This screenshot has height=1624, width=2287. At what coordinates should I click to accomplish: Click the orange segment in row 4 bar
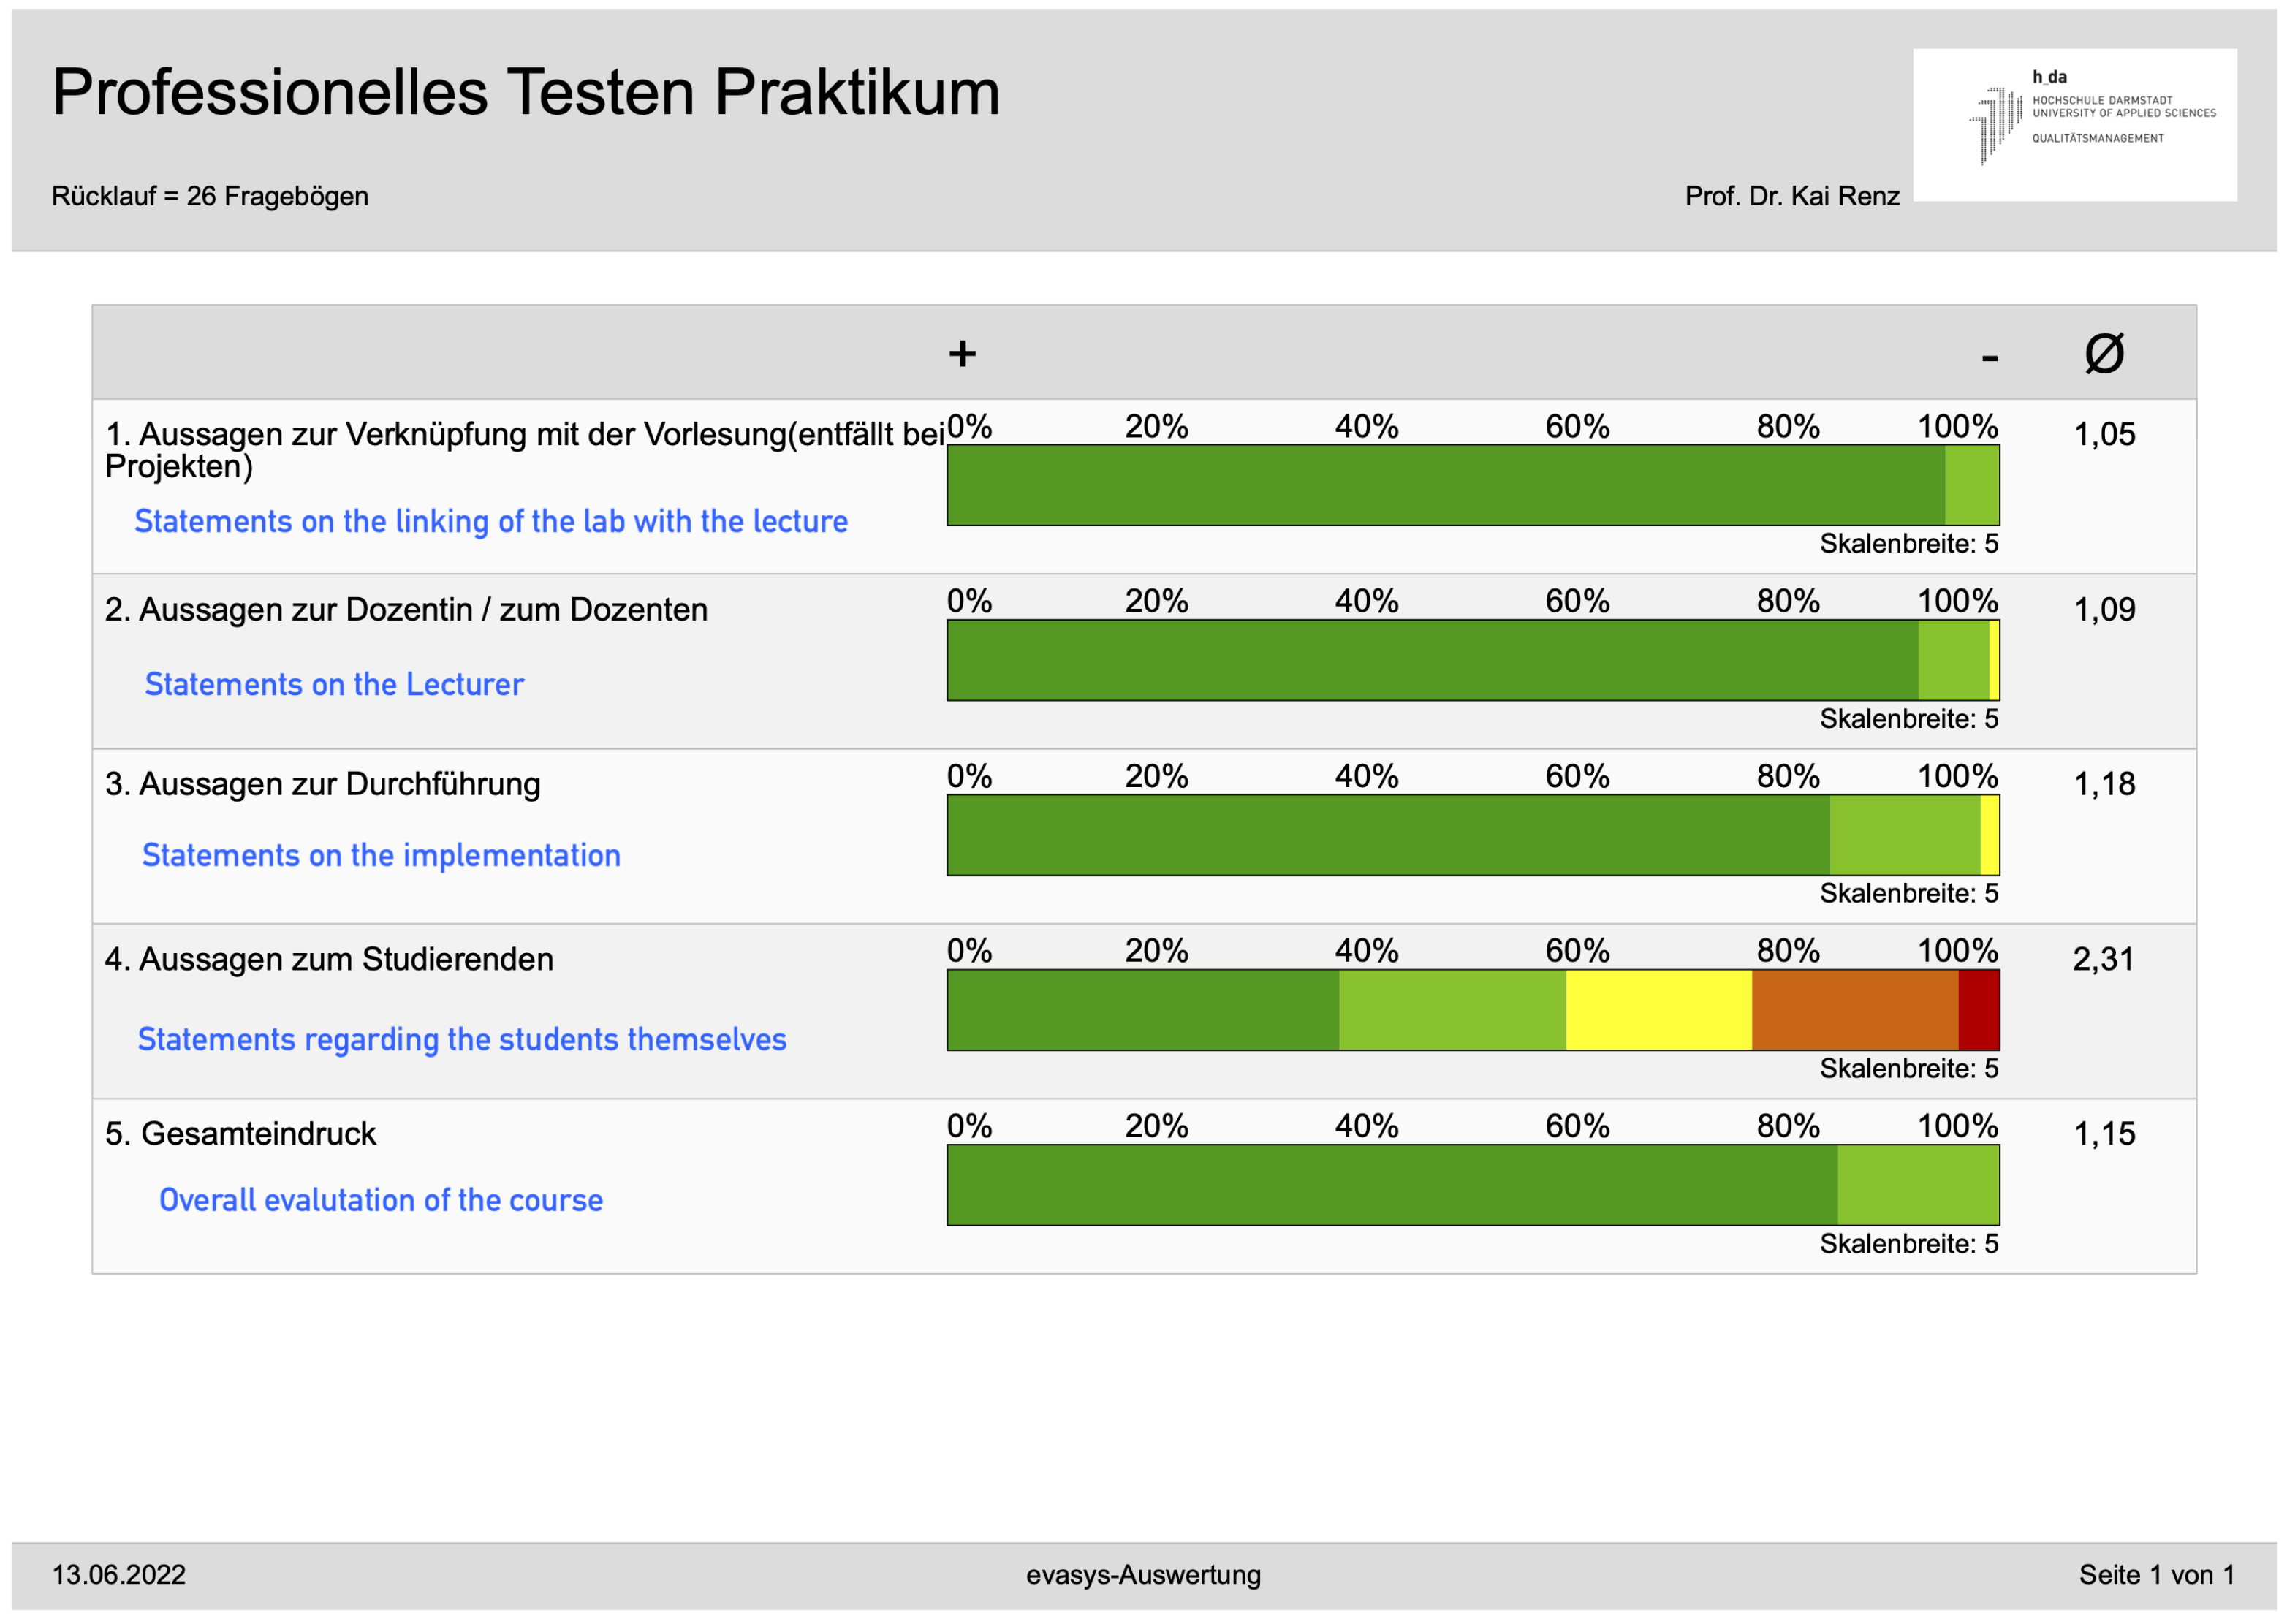click(x=1854, y=1010)
